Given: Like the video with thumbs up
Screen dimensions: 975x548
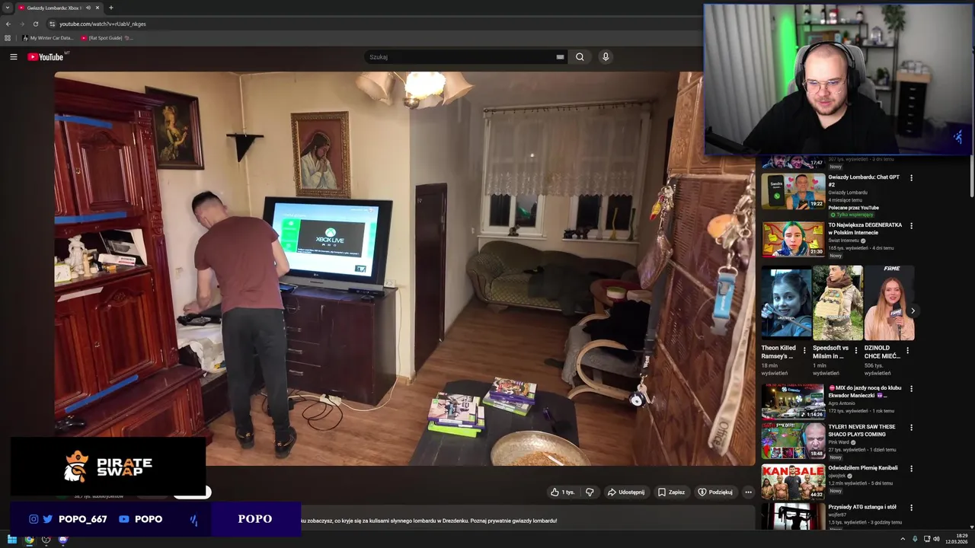Looking at the screenshot, I should [562, 492].
